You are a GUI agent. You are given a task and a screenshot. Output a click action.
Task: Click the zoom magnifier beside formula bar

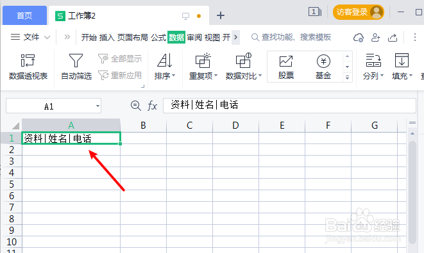[135, 106]
